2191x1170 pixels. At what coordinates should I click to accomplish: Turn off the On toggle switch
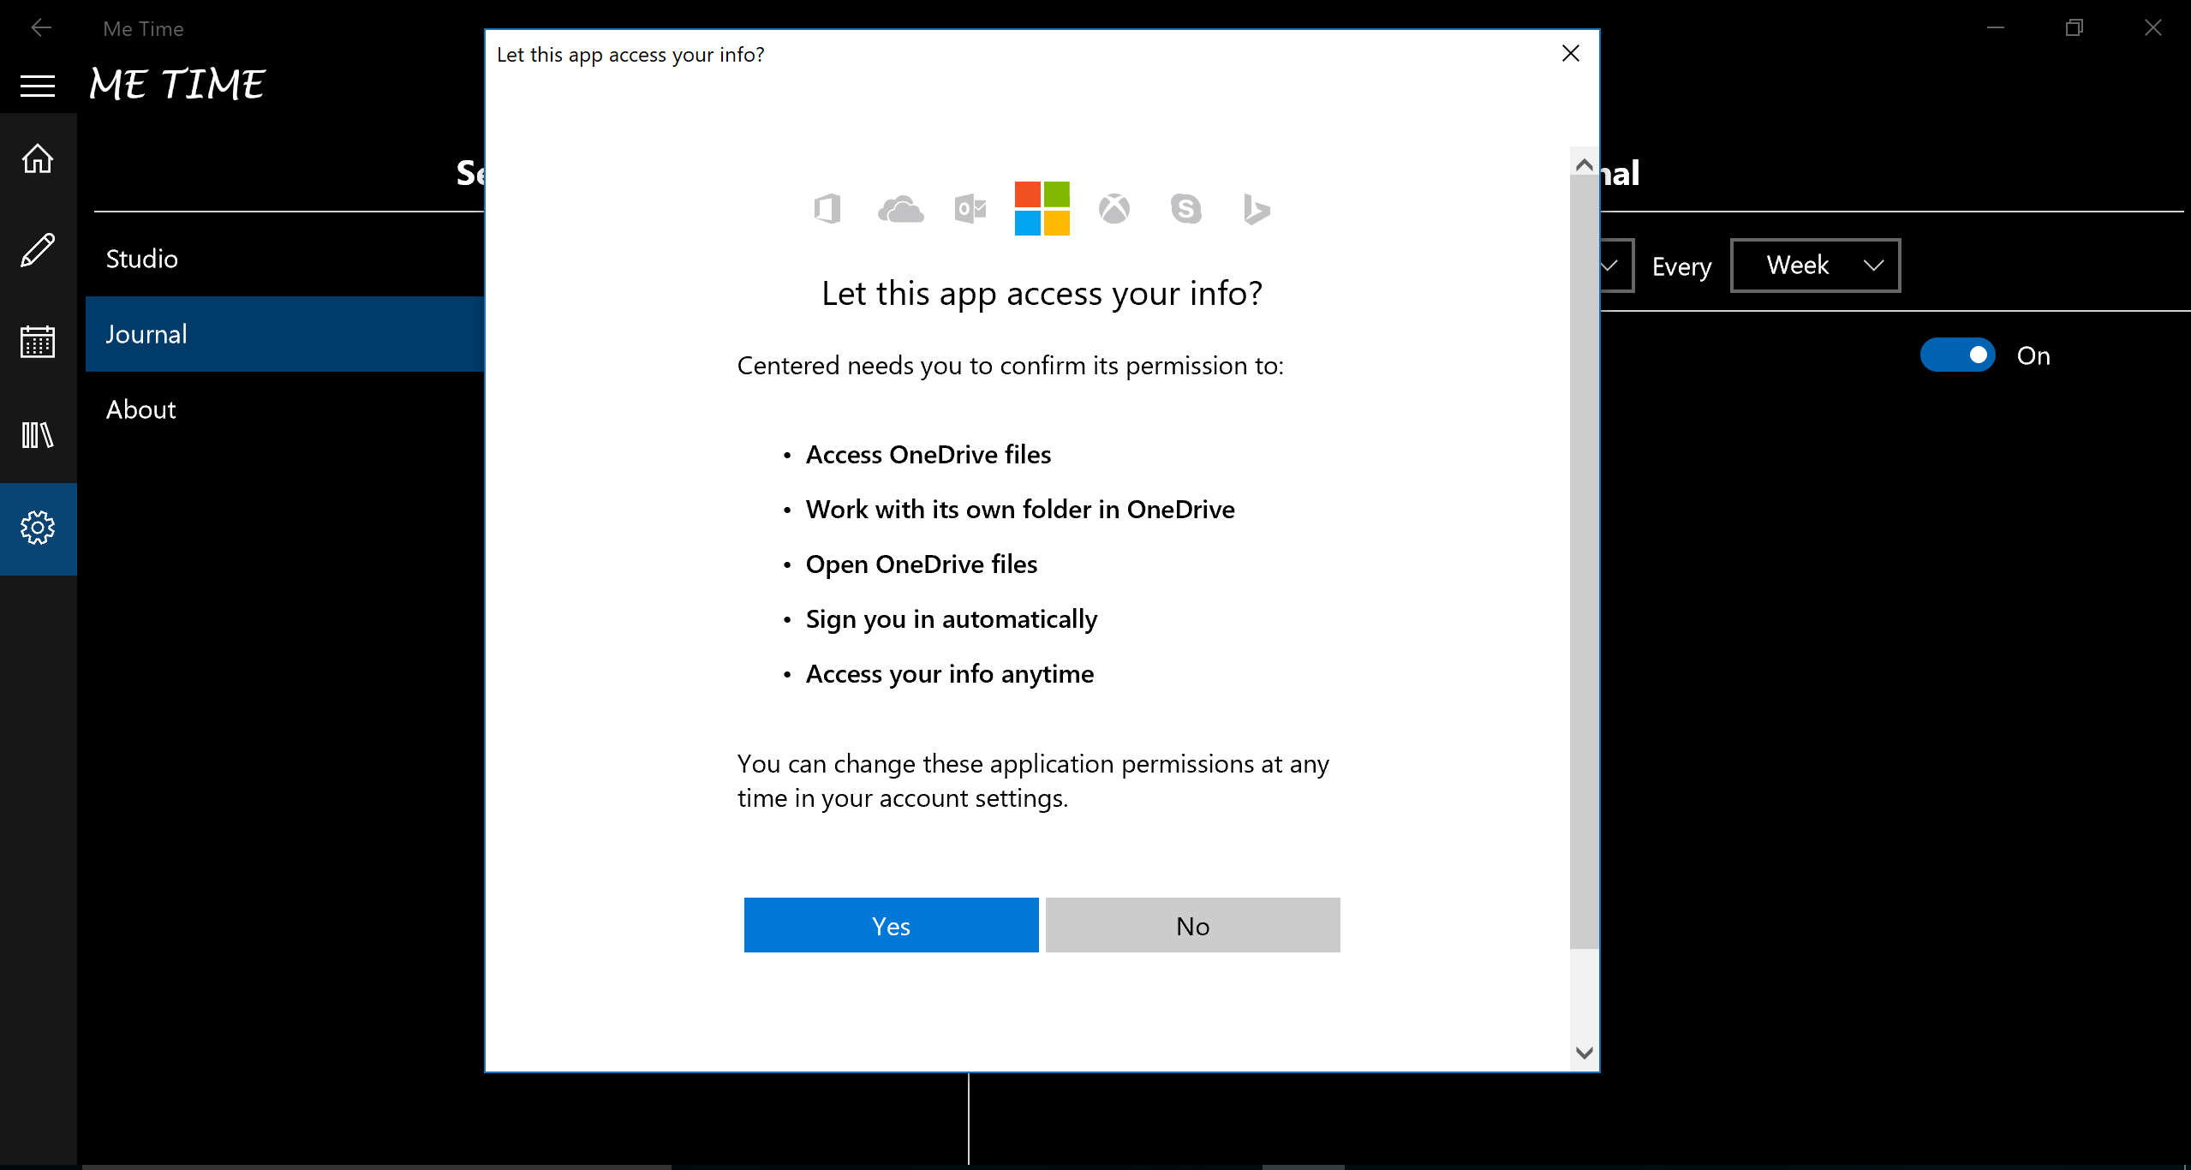[x=1957, y=355]
